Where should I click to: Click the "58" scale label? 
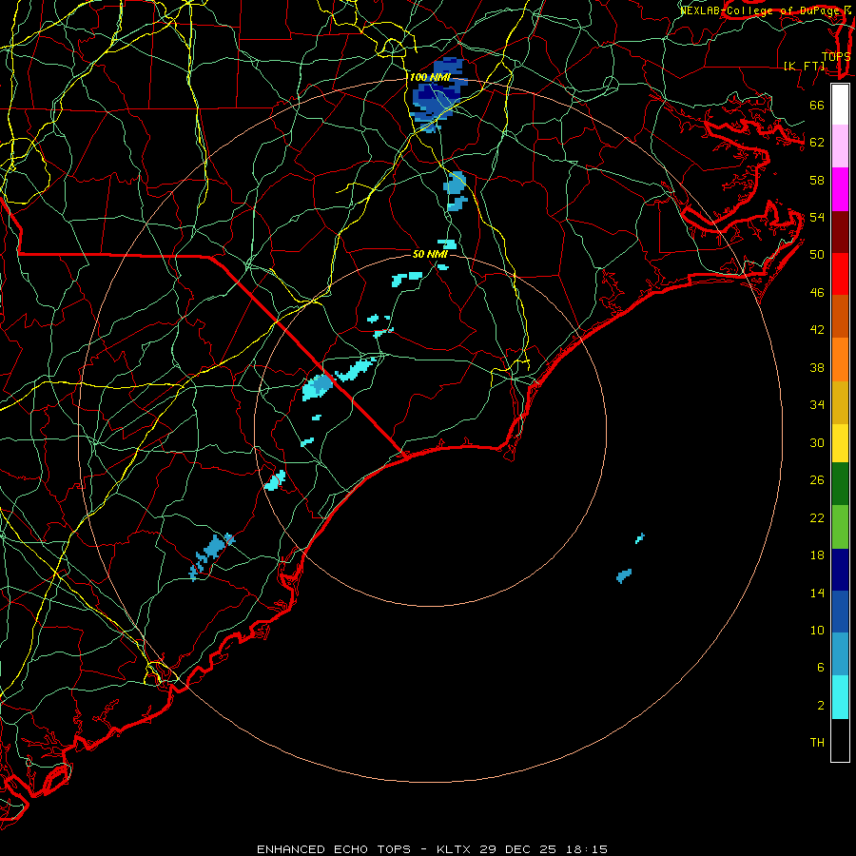coord(817,180)
